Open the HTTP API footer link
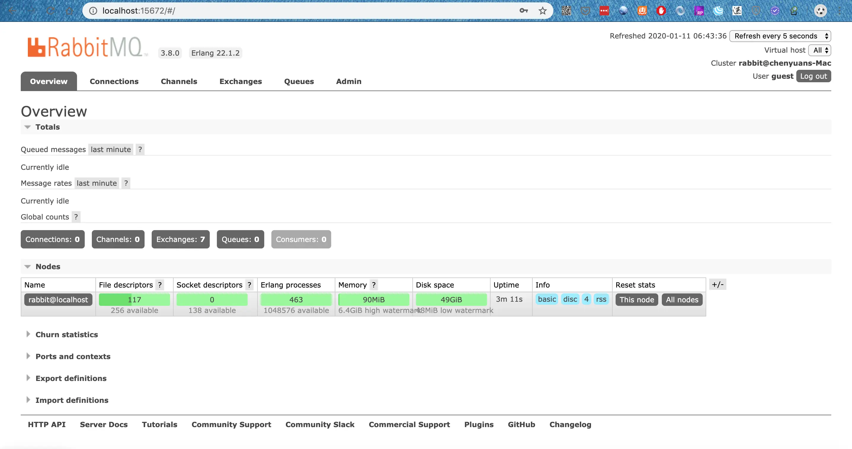This screenshot has width=852, height=449. [x=47, y=424]
